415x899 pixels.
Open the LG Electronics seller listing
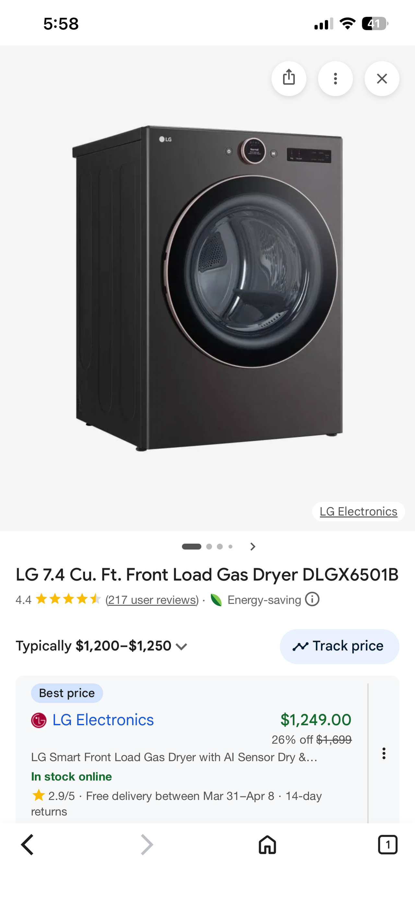point(103,720)
